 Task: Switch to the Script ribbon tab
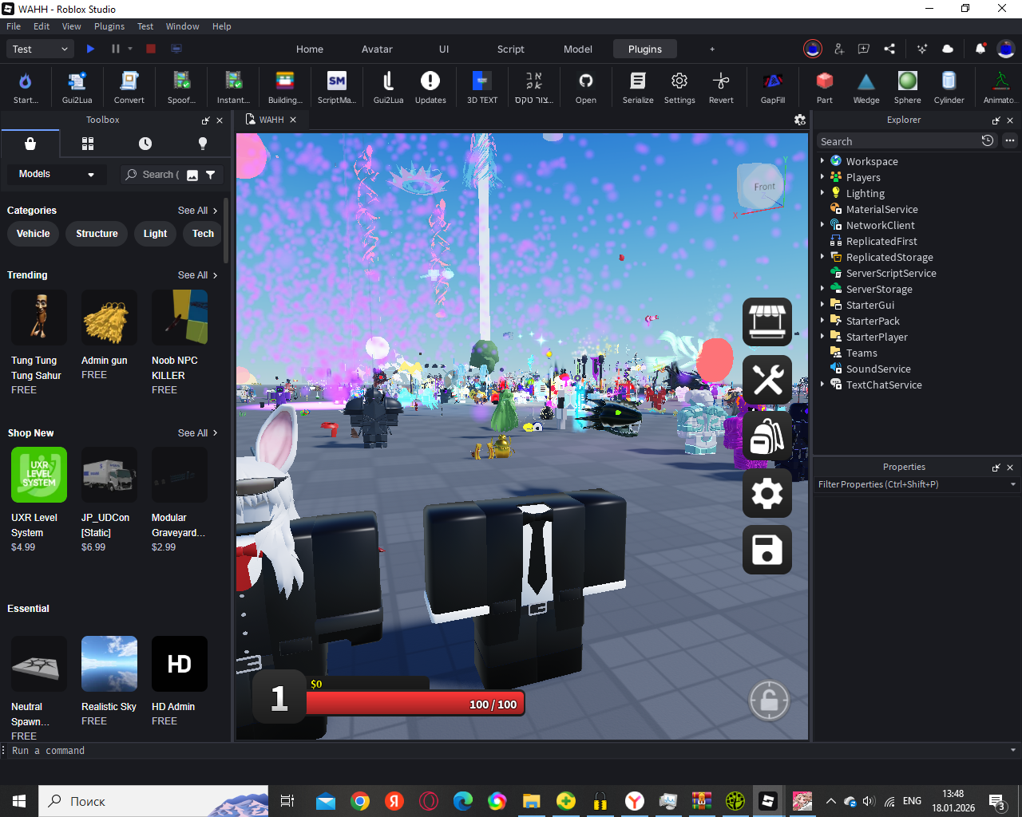coord(511,49)
